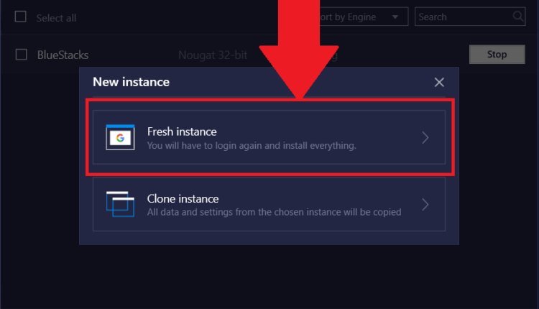This screenshot has height=309, width=539.
Task: Click the chevron arrow on Clone instance row
Action: [x=425, y=205]
